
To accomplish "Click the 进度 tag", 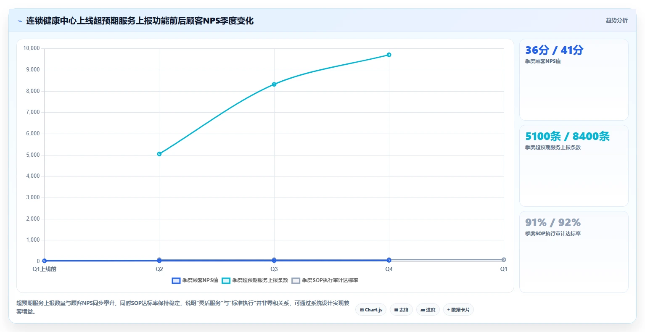I will (428, 310).
